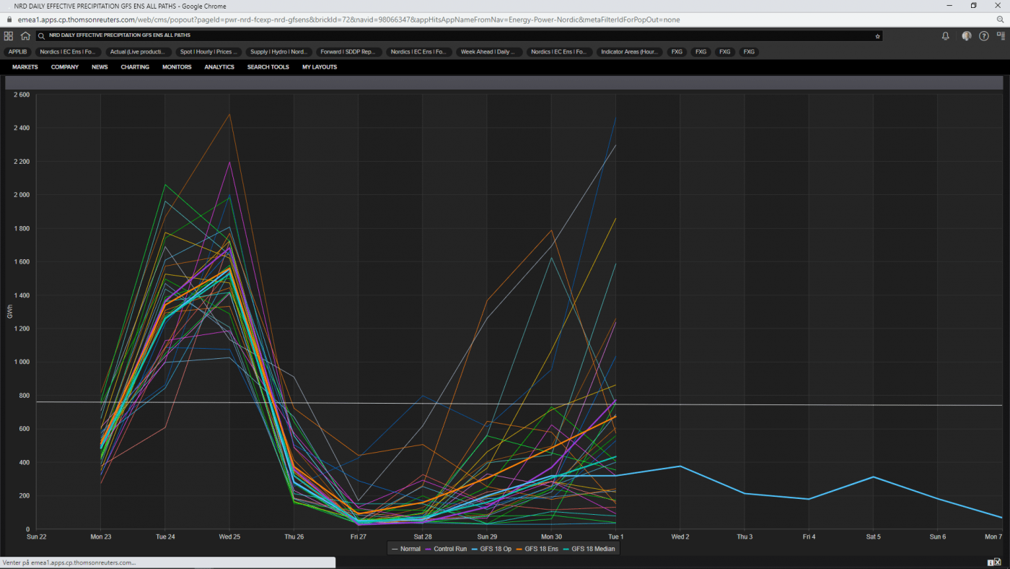Expand the CHARTING menu

coord(135,67)
